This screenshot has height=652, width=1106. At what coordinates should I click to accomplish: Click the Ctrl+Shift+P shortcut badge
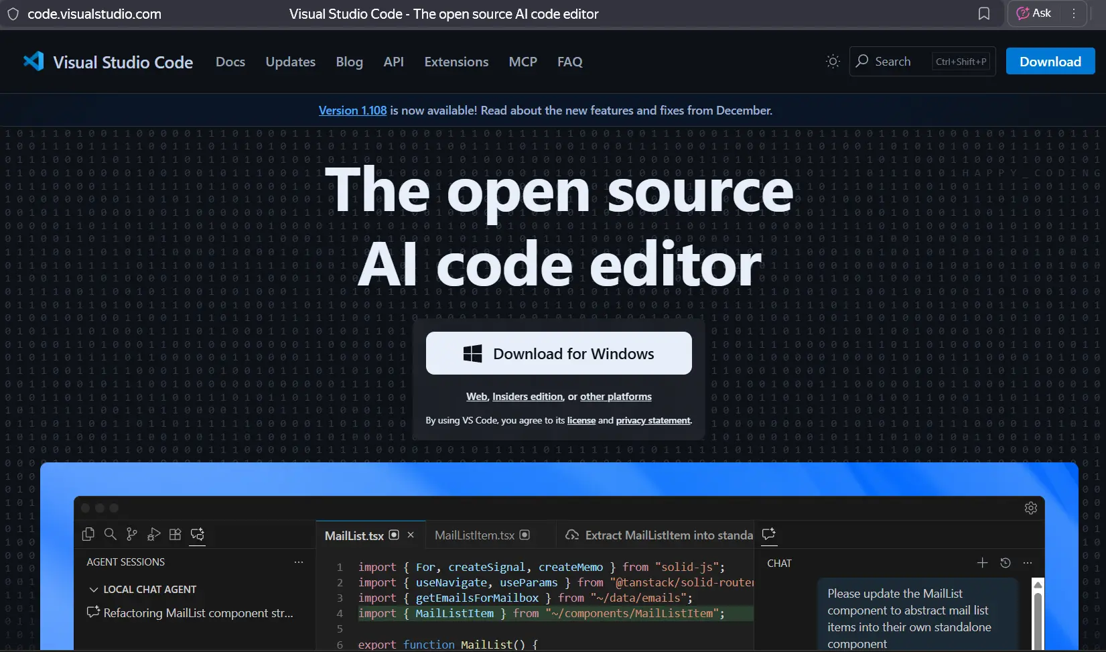pyautogui.click(x=961, y=62)
